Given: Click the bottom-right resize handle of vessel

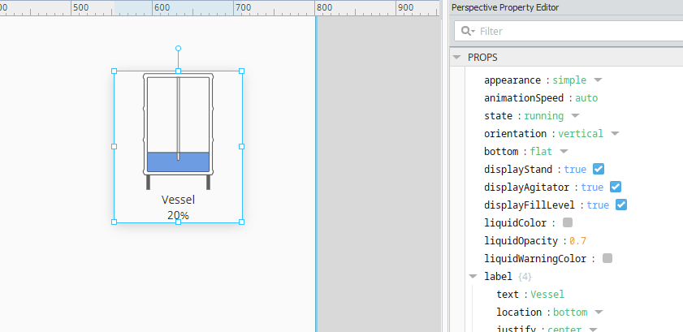Looking at the screenshot, I should pos(241,222).
